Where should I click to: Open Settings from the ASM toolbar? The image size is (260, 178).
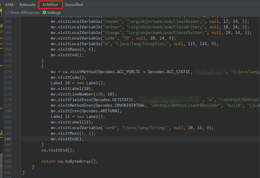click(x=52, y=13)
